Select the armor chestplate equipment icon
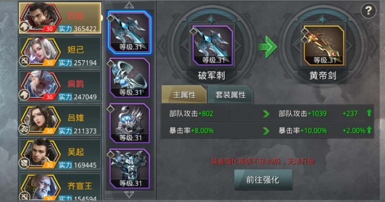Viewport: 385px width, 202px height. pos(129,169)
